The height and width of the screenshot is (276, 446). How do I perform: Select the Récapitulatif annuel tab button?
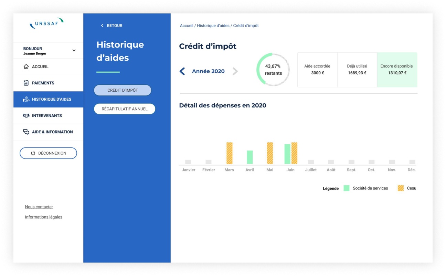(x=125, y=109)
